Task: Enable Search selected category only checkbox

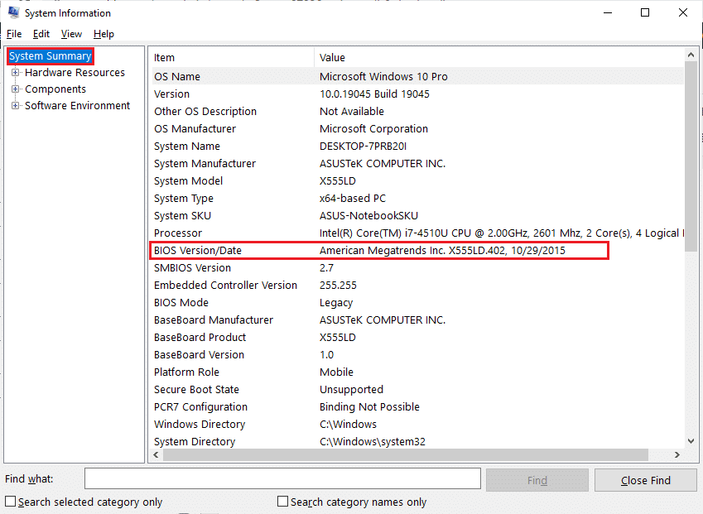Action: click(11, 502)
